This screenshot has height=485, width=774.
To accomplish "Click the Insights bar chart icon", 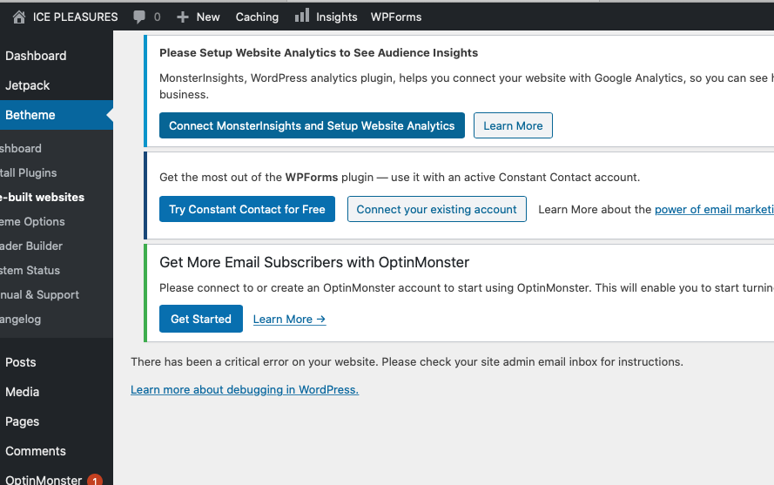I will click(301, 16).
